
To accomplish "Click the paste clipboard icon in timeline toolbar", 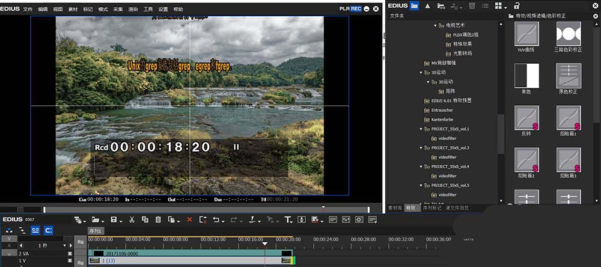I will [158, 219].
